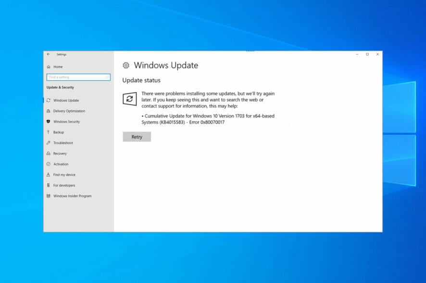Screen dimensions: 426x283
Task: Click the Delivery Optimization icon
Action: [x=49, y=111]
